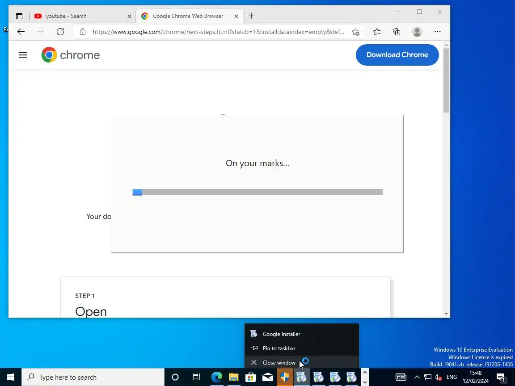This screenshot has height=386, width=515.
Task: Click the page vertical scrollbar thumb
Action: tap(446, 80)
